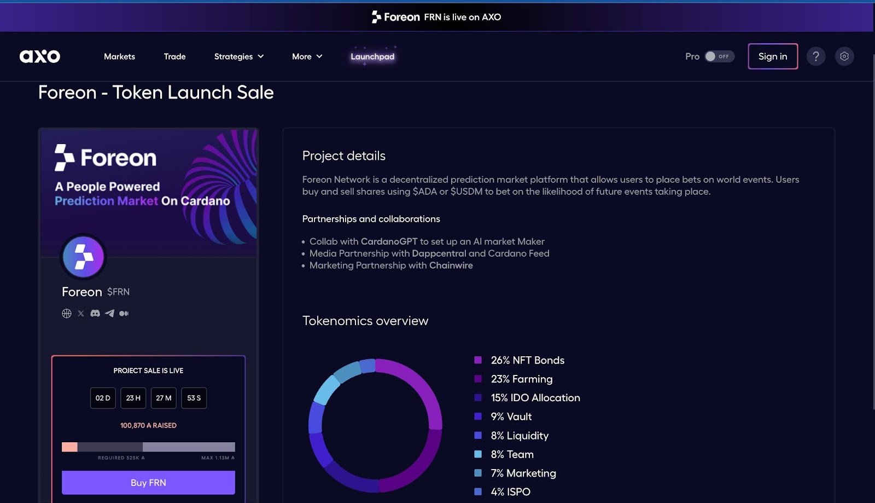
Task: Click the sale raised progress bar
Action: tap(148, 447)
